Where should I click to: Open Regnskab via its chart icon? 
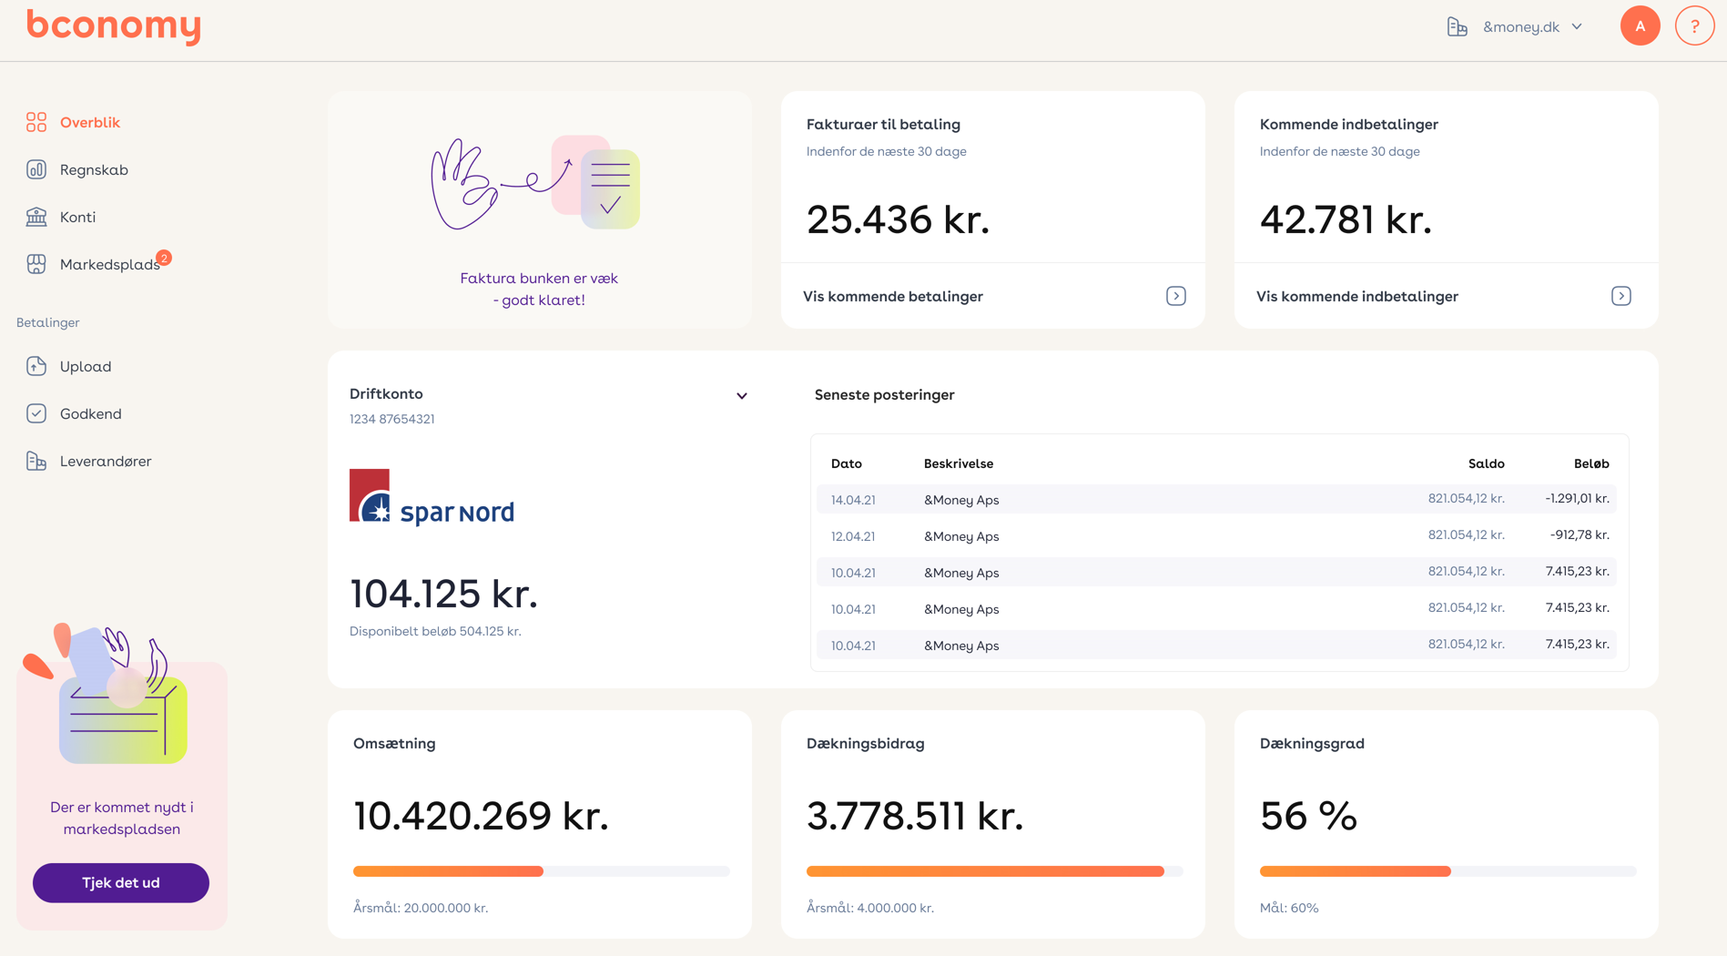pyautogui.click(x=36, y=169)
